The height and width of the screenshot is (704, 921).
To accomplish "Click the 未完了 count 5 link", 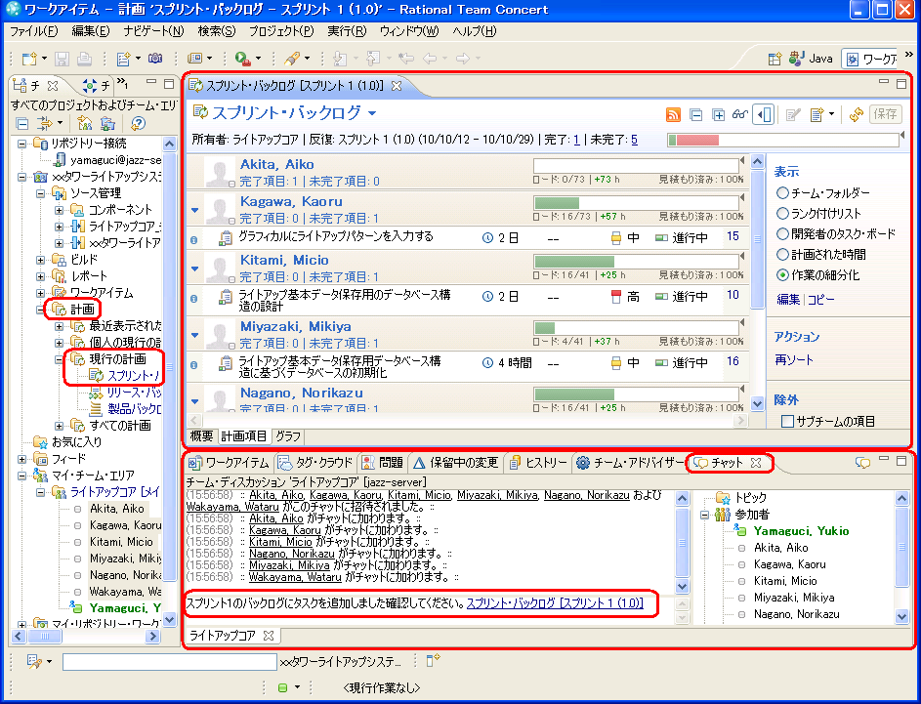I will pos(635,140).
